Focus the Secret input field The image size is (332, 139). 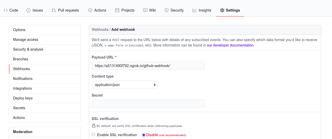[x=148, y=104]
